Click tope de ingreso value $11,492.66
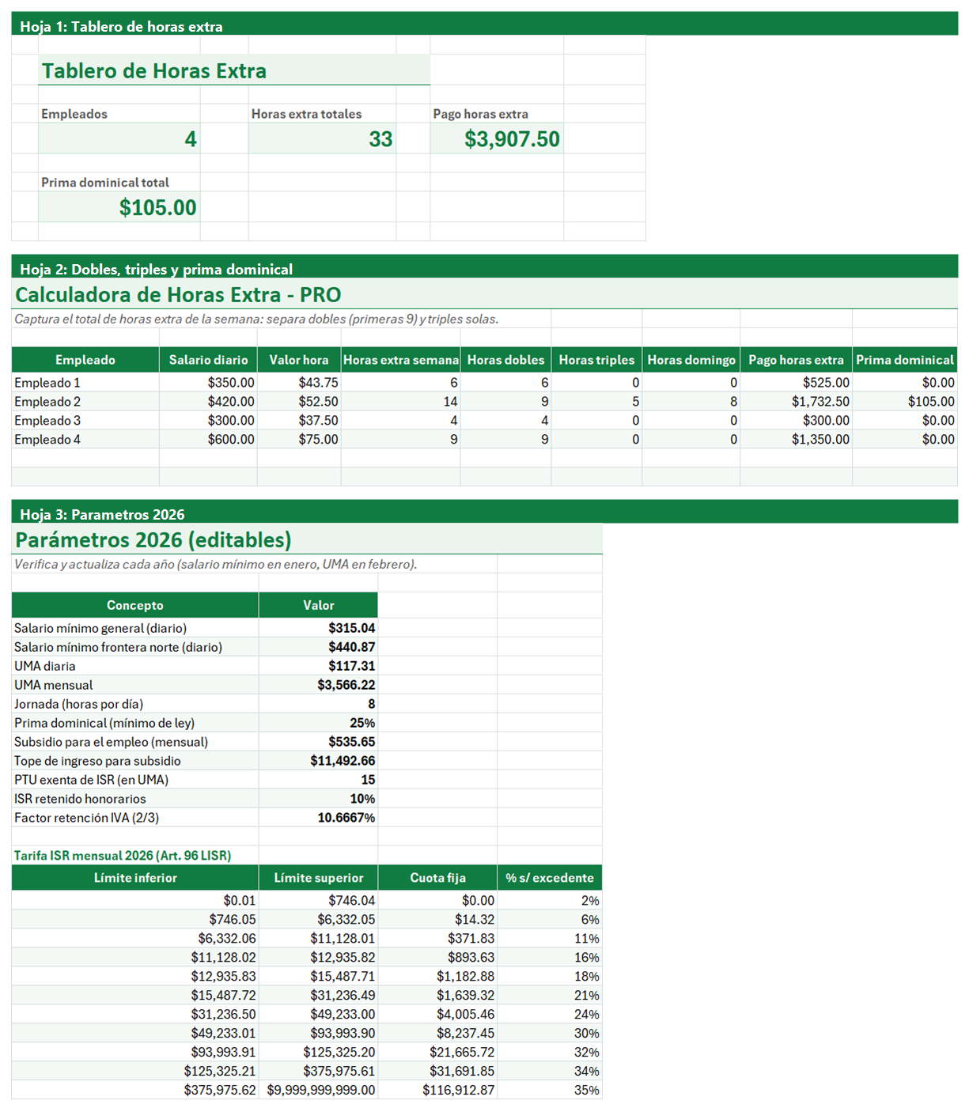 pos(318,761)
